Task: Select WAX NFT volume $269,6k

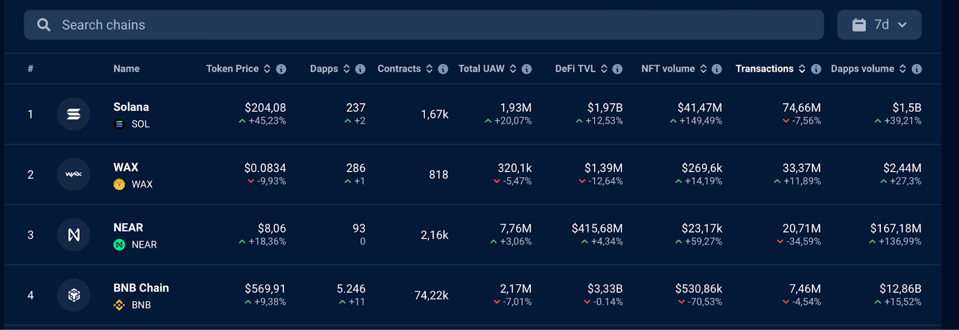Action: 702,168
